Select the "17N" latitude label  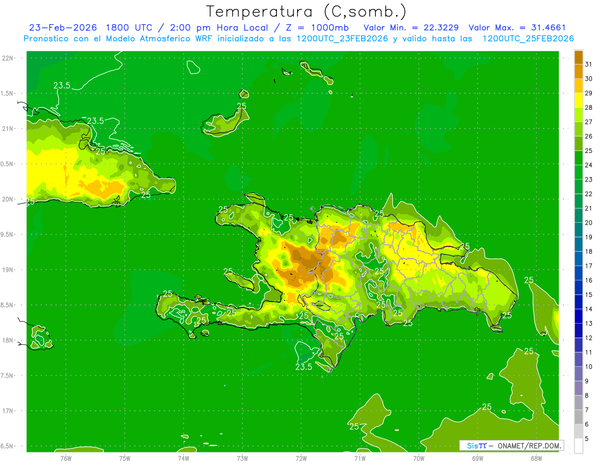(x=8, y=411)
